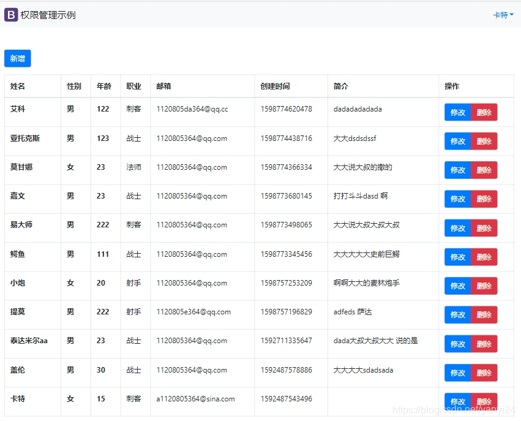
Task: Click 修改 in the 莫甘娜 row
Action: [x=457, y=170]
